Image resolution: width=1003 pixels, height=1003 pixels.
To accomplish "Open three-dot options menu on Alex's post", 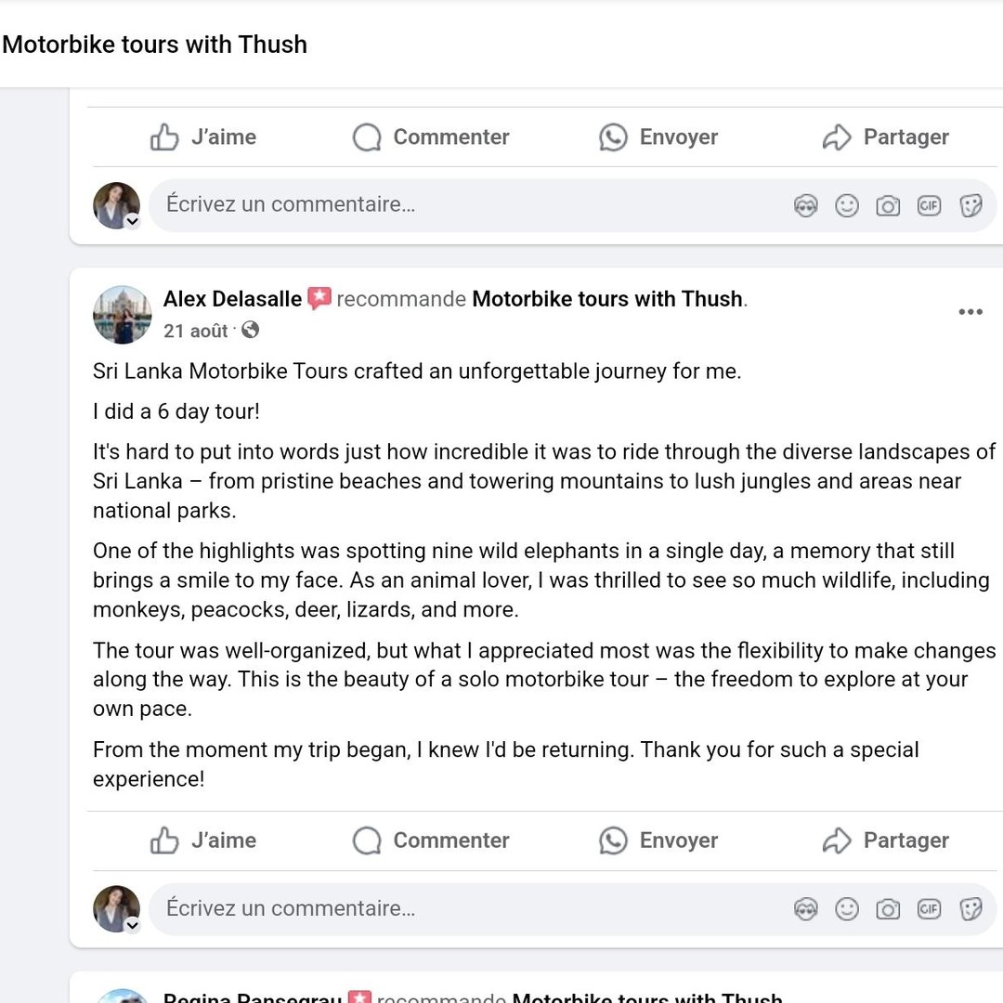I will tap(970, 312).
